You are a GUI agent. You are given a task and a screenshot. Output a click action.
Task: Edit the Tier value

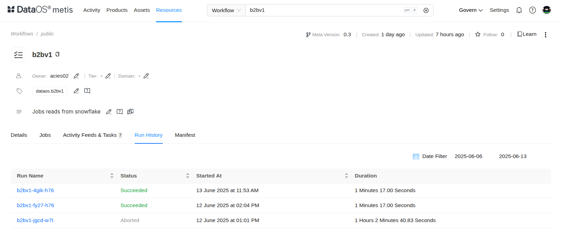point(108,76)
